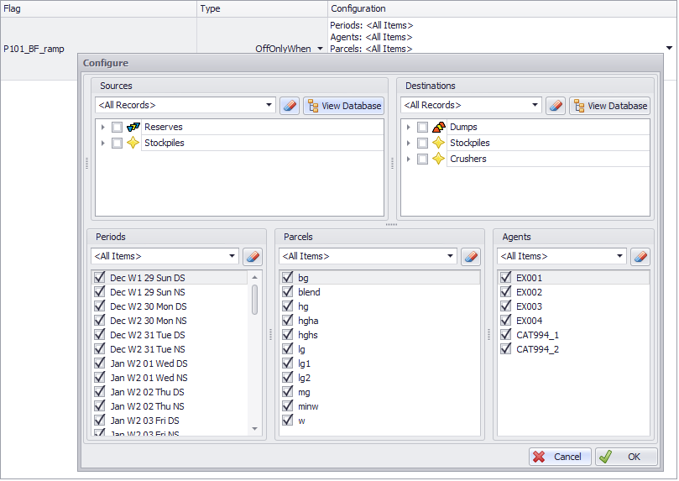The width and height of the screenshot is (679, 481).
Task: Clear the Parcels filter with eraser icon
Action: [471, 256]
